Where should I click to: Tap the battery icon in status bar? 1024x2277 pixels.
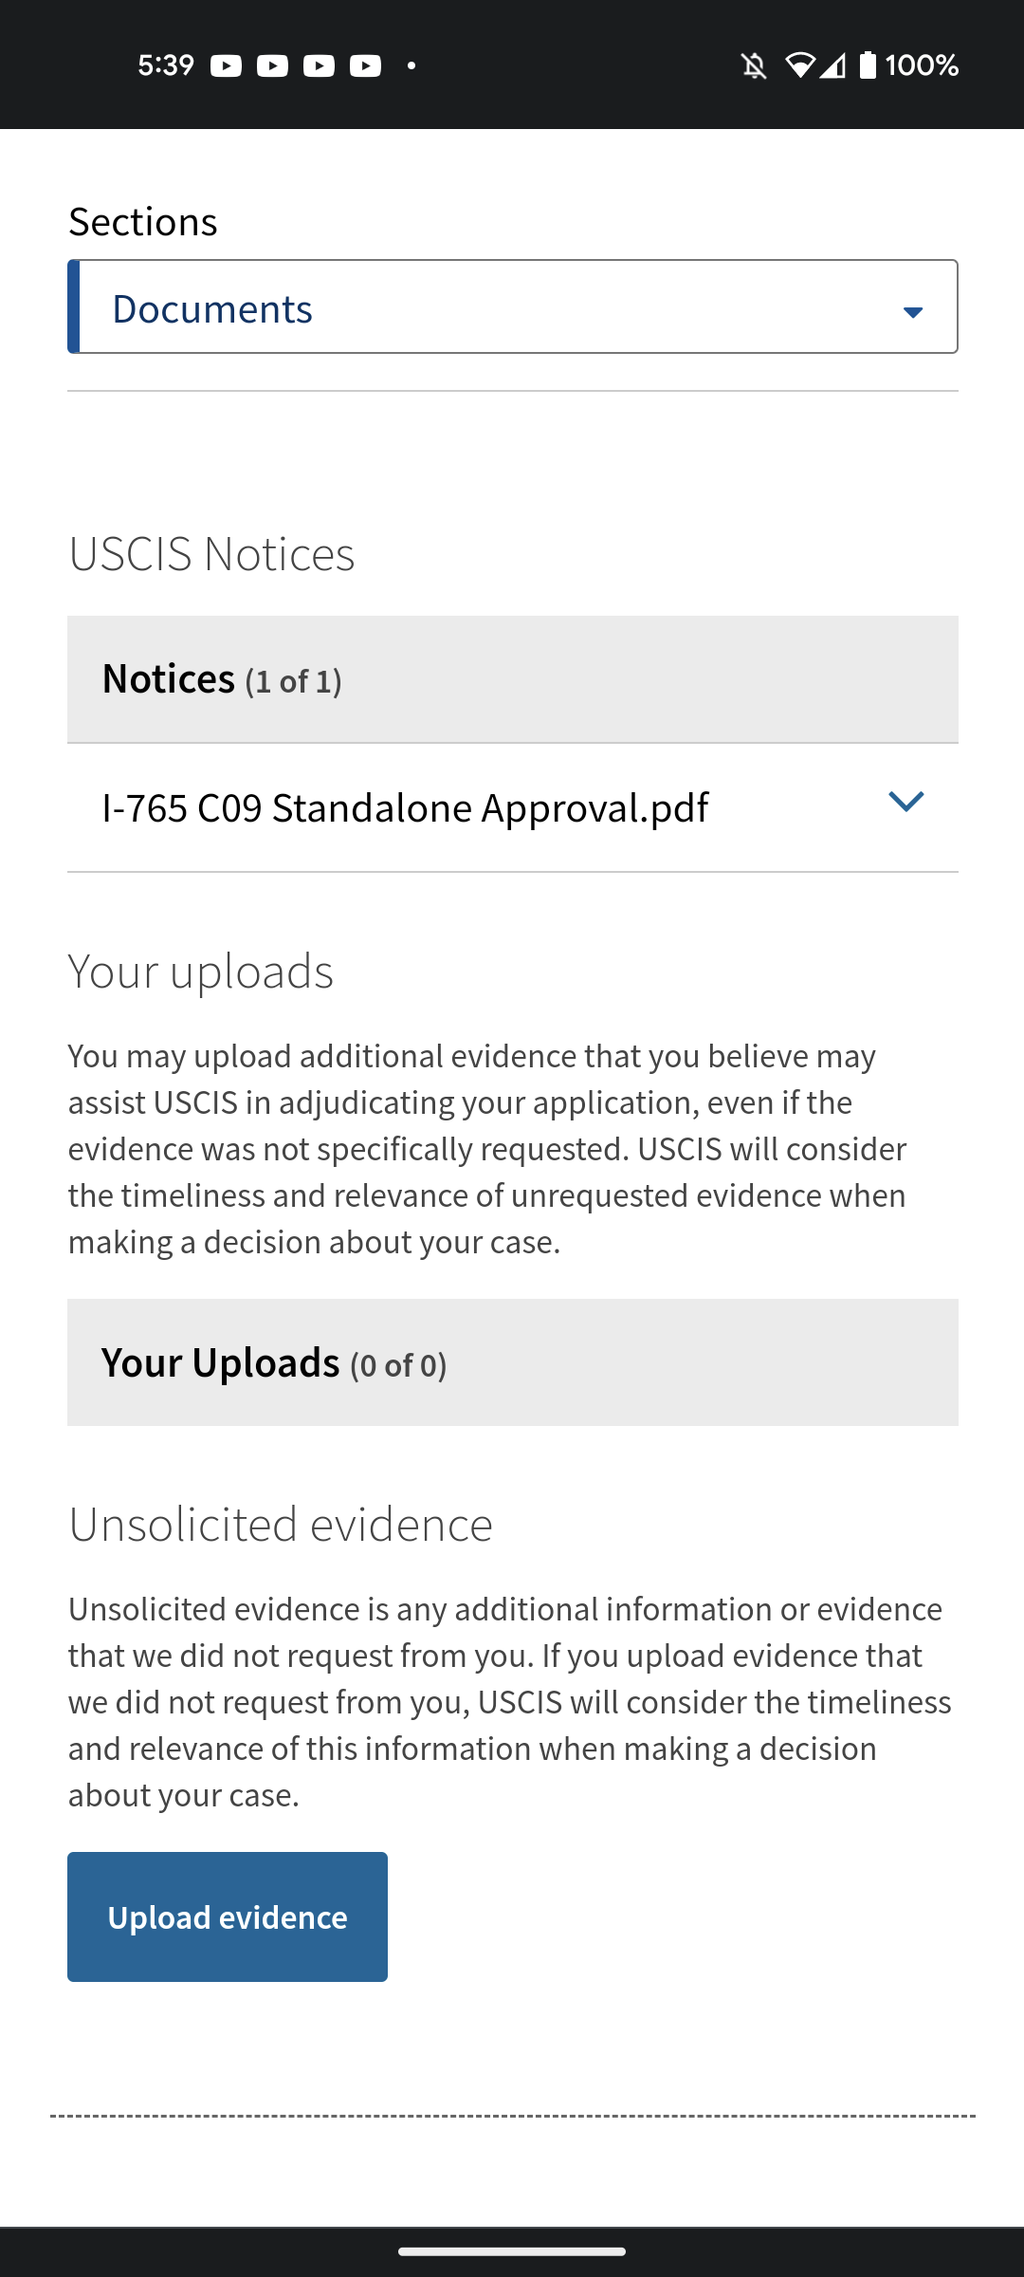click(x=868, y=65)
